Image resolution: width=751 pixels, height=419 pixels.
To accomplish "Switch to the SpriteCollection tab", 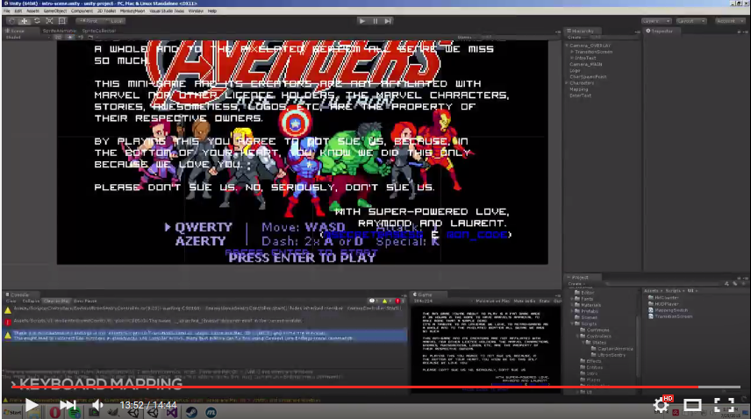I will pyautogui.click(x=99, y=31).
